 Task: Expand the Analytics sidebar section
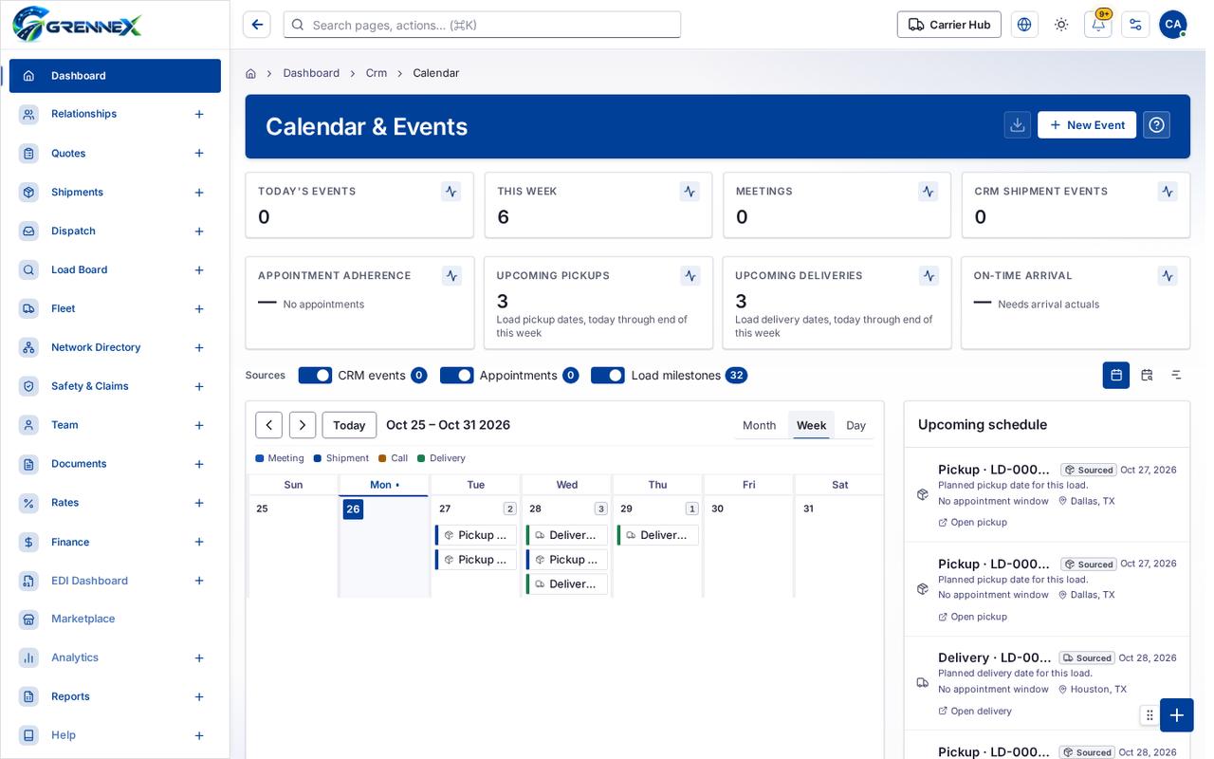[199, 658]
